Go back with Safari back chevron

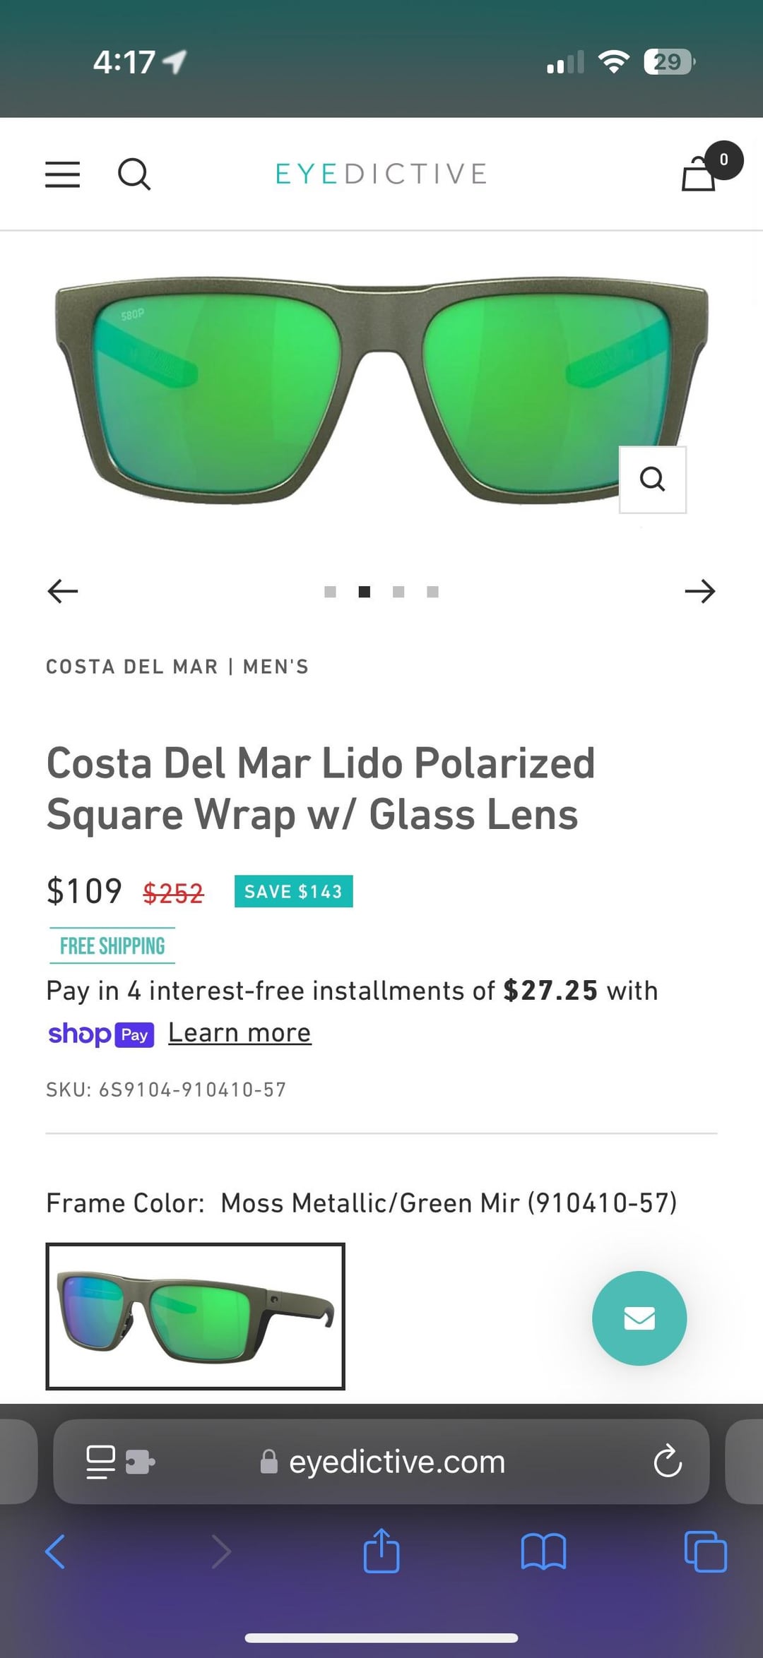point(55,1551)
